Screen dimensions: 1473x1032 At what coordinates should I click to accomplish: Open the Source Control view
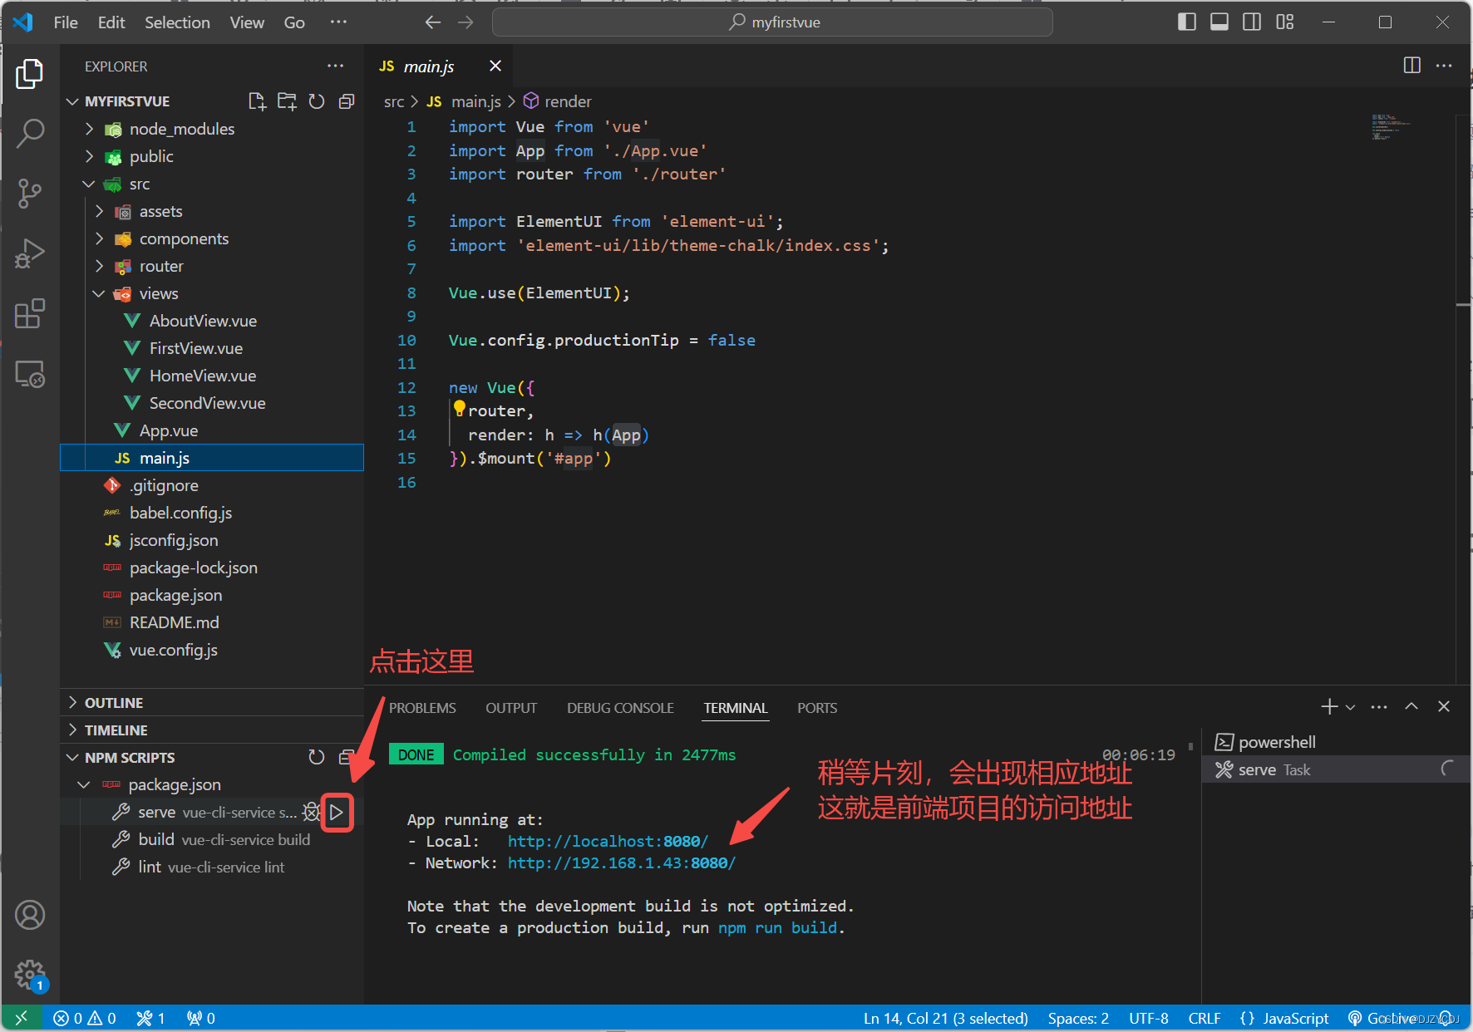tap(30, 193)
